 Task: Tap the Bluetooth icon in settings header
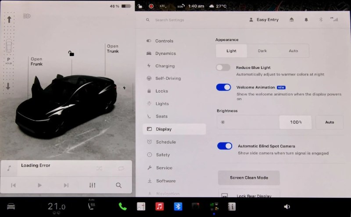321,20
